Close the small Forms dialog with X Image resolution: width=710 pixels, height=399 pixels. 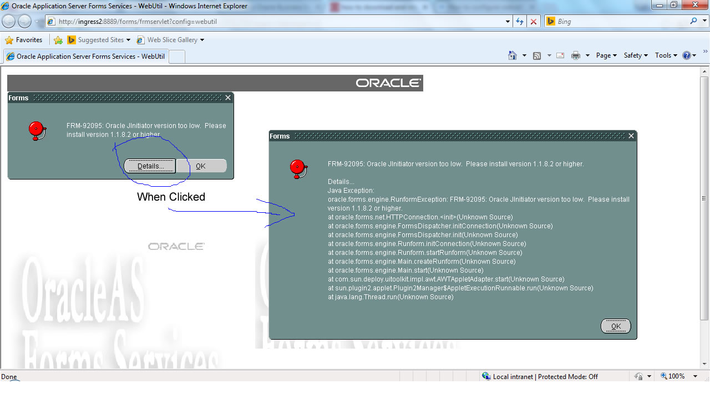click(227, 98)
